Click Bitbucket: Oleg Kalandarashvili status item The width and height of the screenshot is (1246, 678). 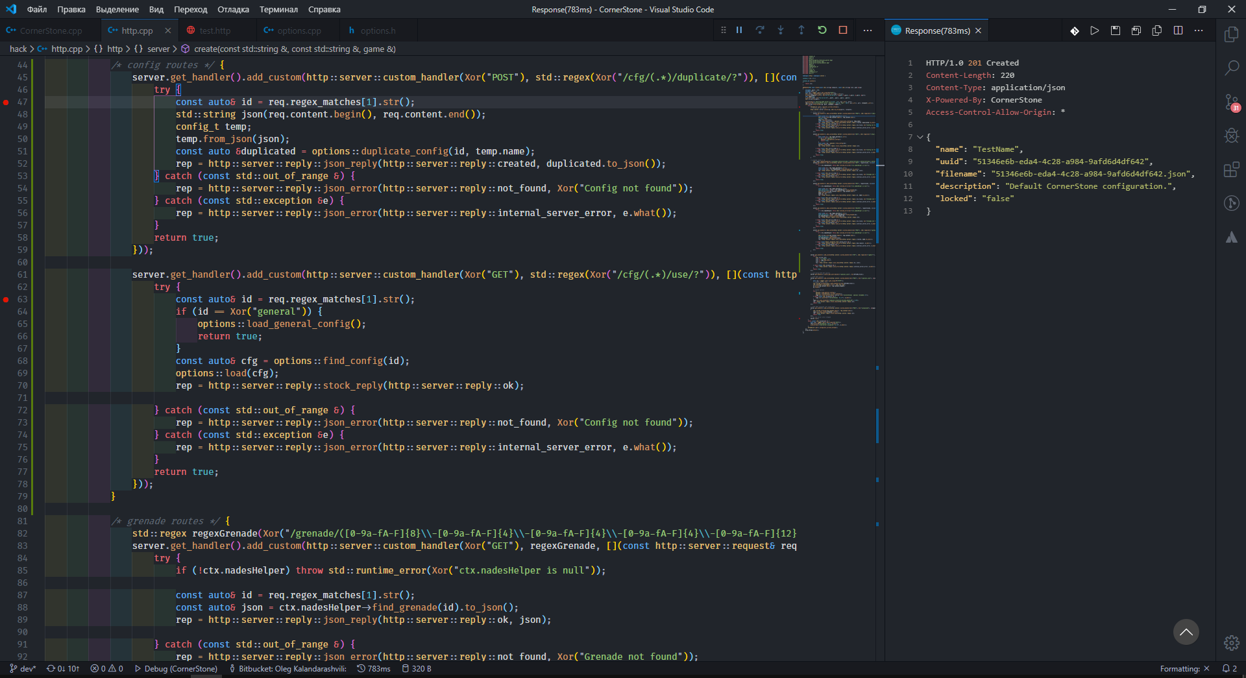click(288, 668)
